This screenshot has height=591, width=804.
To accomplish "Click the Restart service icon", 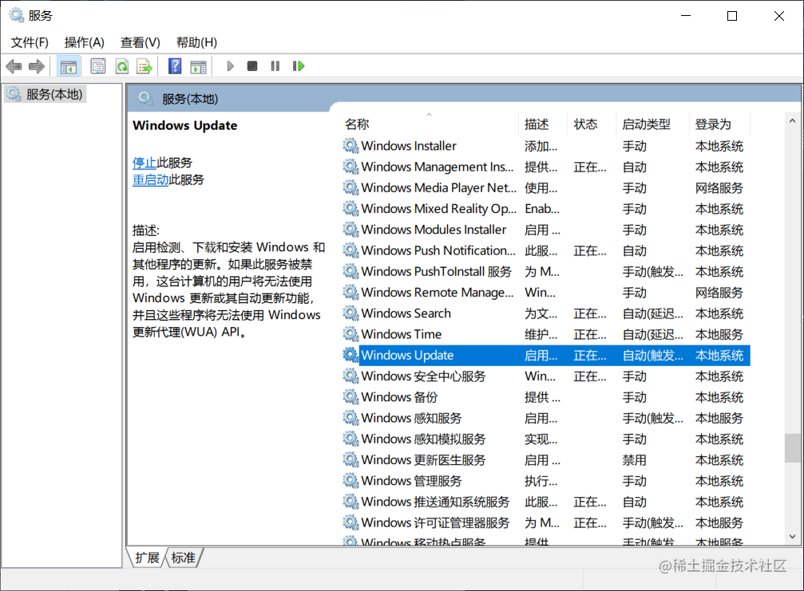I will [x=298, y=65].
